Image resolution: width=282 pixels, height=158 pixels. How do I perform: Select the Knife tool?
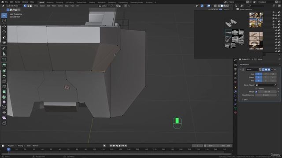pos(4,86)
